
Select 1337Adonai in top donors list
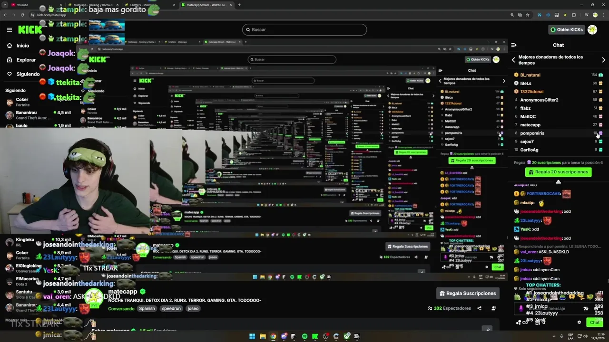click(559, 92)
